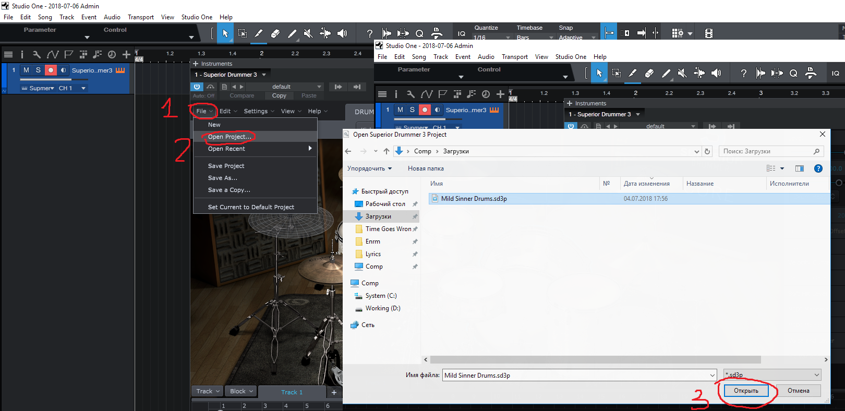This screenshot has height=411, width=845.
Task: Open Transport menu in right Studio One window
Action: point(515,57)
